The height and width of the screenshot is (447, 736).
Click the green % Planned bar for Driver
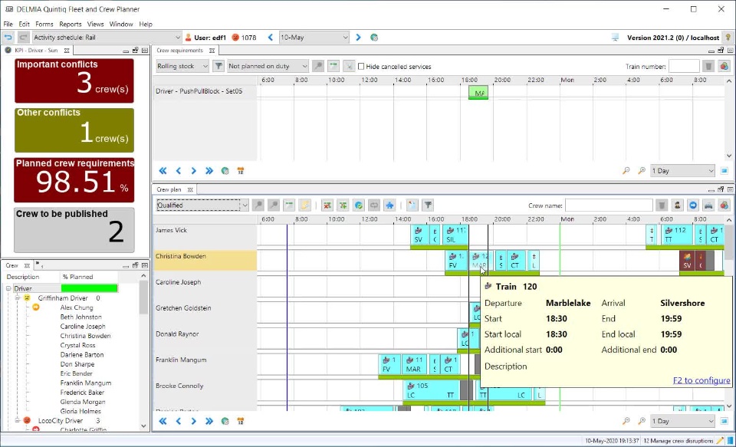tap(90, 288)
